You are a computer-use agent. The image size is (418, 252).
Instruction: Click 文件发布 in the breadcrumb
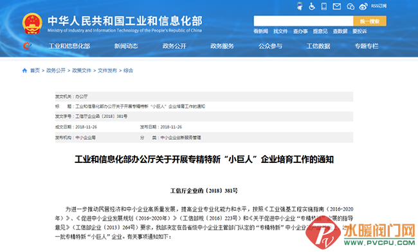click(107, 71)
